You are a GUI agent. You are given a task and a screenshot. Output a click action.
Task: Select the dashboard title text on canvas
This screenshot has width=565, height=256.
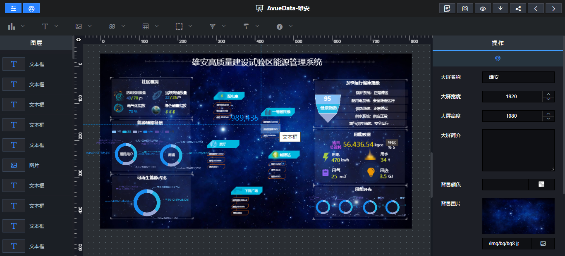pos(257,62)
